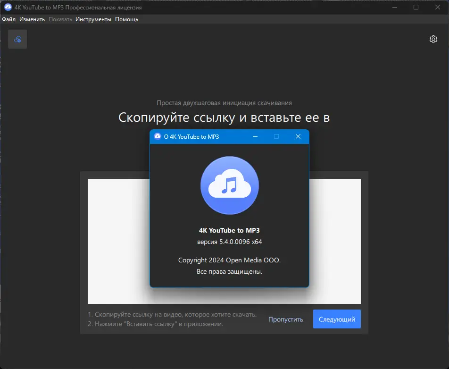Image resolution: width=449 pixels, height=369 pixels.
Task: Click the app icon in About dialog title bar
Action: (158, 136)
